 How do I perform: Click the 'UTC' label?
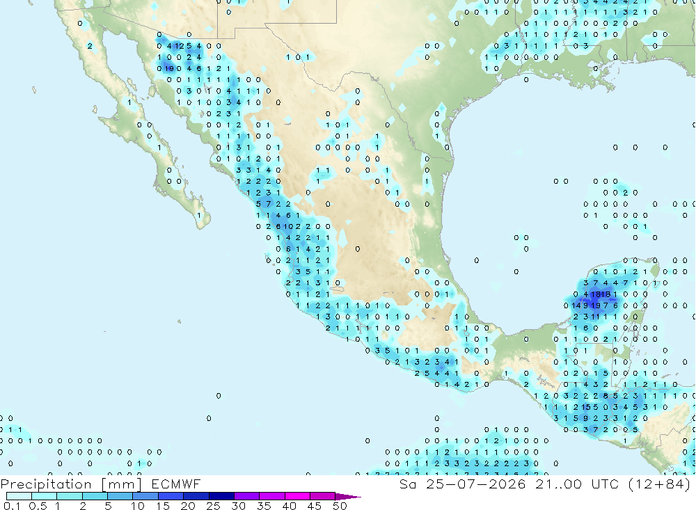(x=605, y=484)
